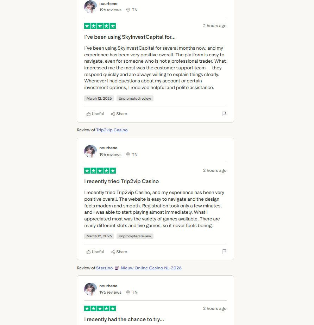Share the Trip2vip Casino review
Image resolution: width=314 pixels, height=325 pixels.
(119, 252)
